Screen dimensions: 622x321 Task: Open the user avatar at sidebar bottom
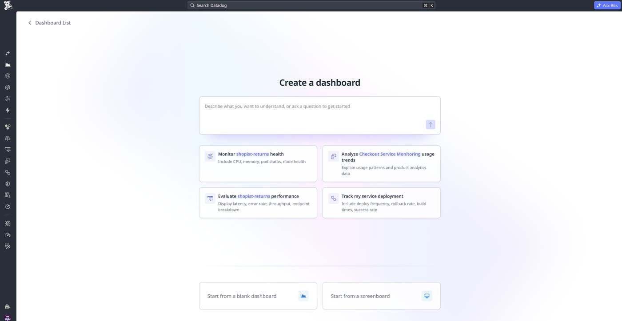[x=8, y=318]
